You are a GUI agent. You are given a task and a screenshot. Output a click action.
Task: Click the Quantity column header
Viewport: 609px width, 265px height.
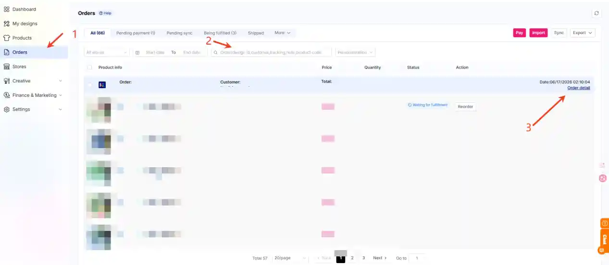pyautogui.click(x=373, y=68)
